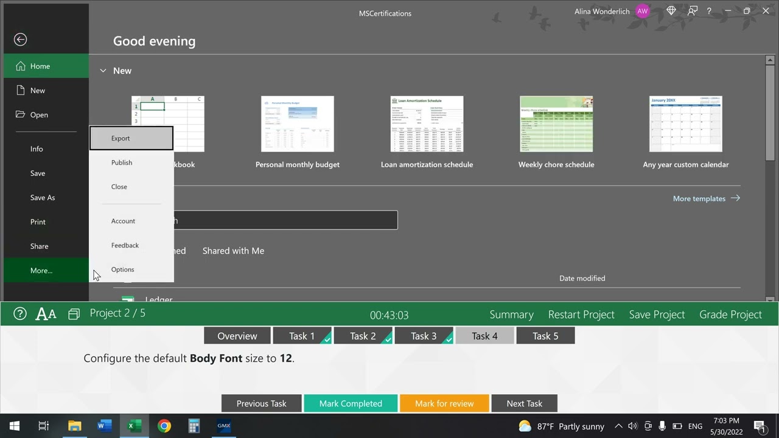Sort by Date modified column header
Image resolution: width=779 pixels, height=438 pixels.
point(582,278)
